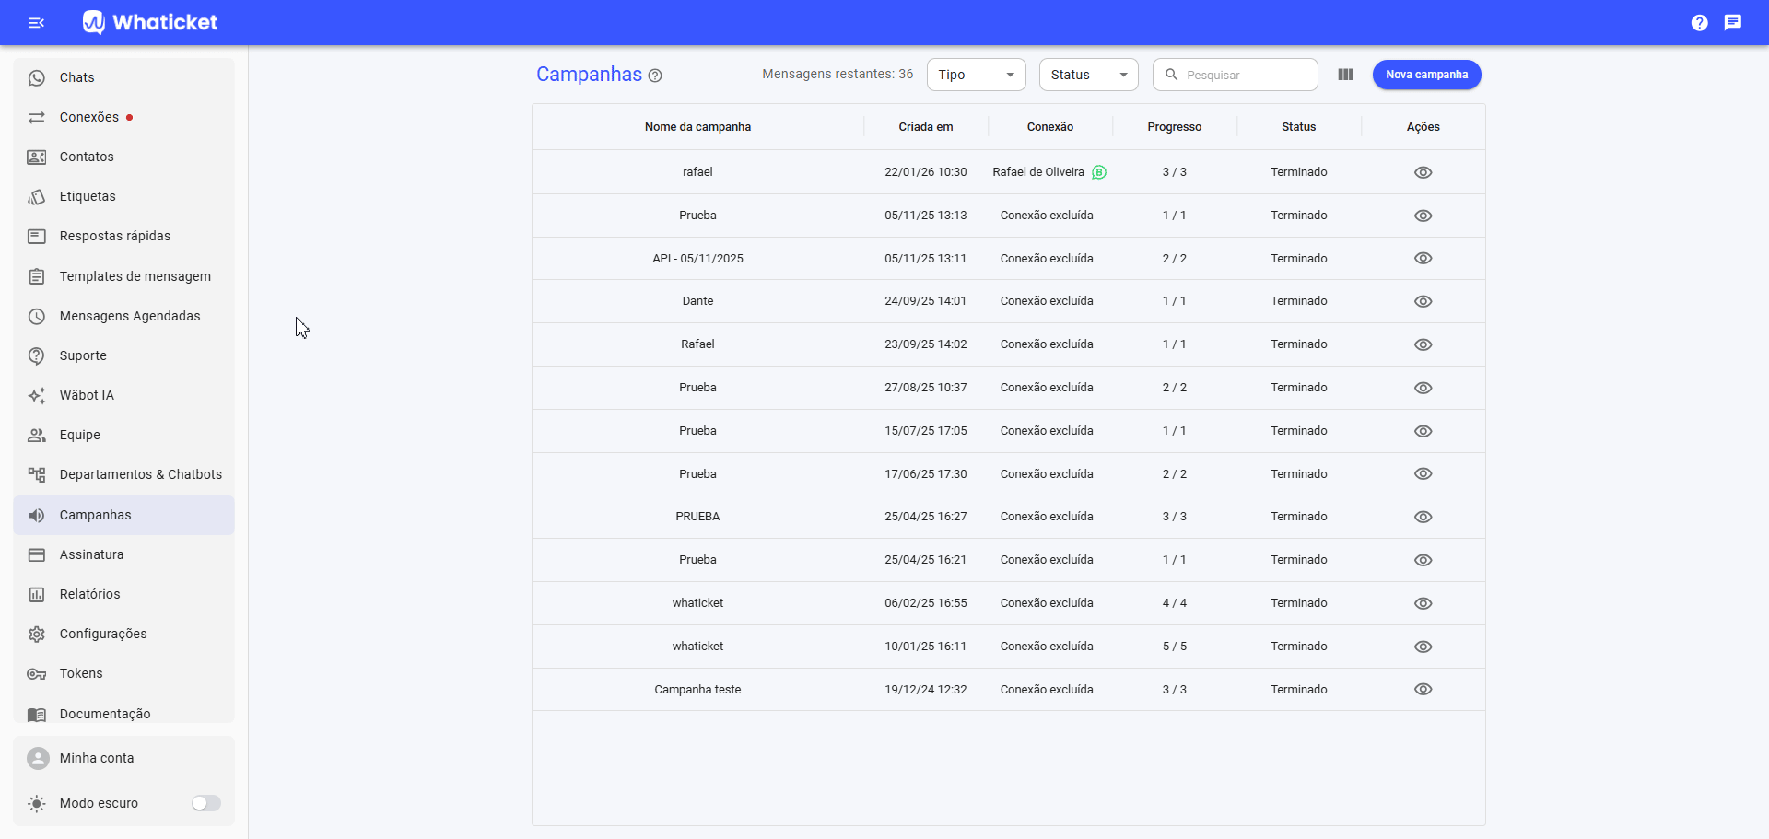
Task: View details of the PRUEBA 25/04/25 16:27 campaign
Action: [1423, 517]
